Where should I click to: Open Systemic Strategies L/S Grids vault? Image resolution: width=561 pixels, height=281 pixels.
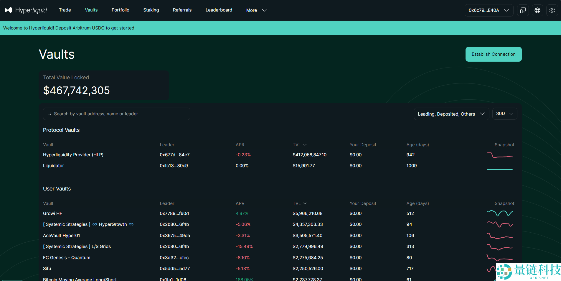pos(77,247)
